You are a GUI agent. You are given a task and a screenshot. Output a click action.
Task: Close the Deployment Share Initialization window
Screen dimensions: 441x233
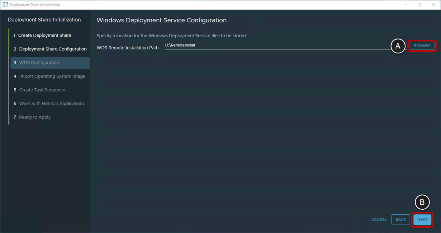[x=434, y=5]
